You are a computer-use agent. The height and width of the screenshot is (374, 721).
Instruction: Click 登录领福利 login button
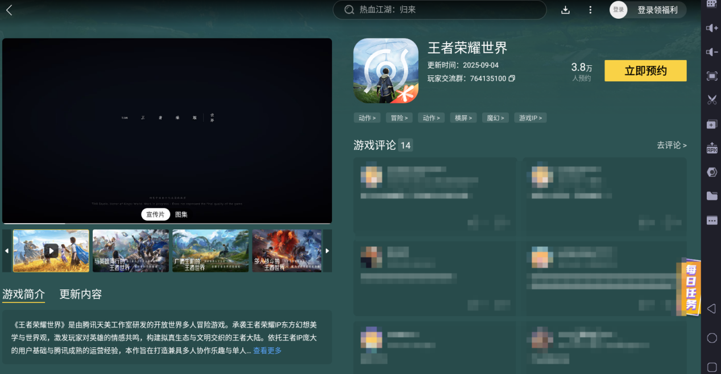(657, 10)
